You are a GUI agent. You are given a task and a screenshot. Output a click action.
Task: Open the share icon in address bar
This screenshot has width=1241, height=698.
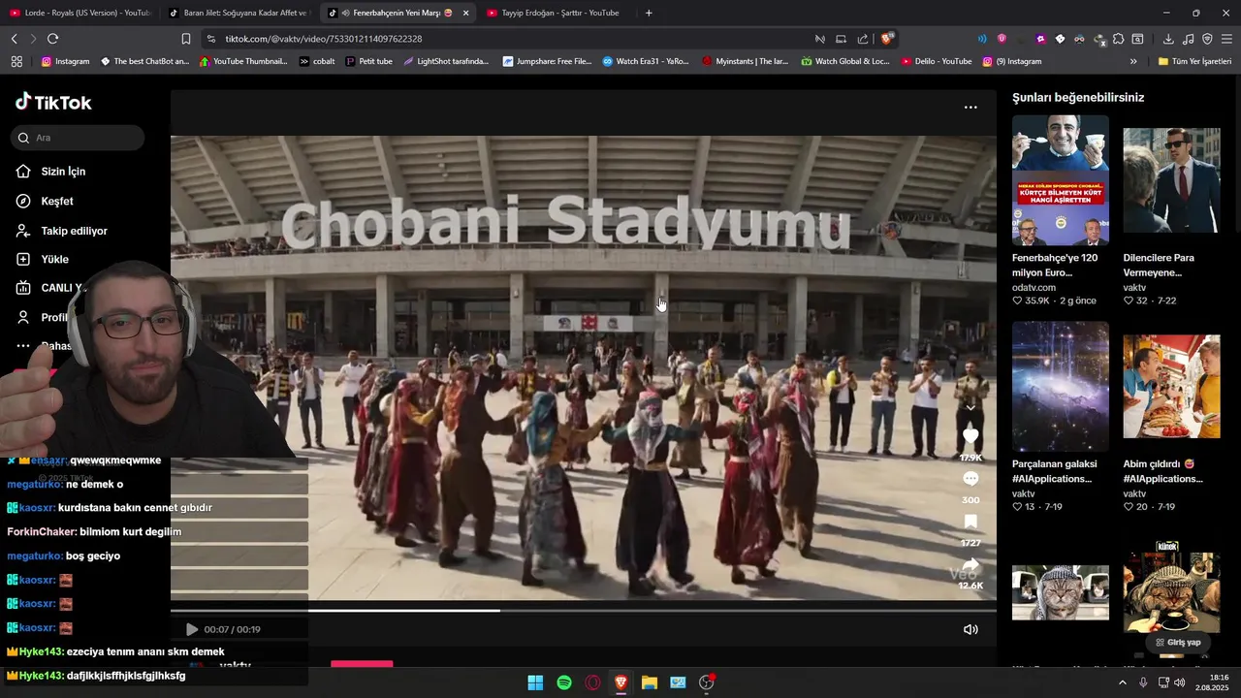point(863,39)
